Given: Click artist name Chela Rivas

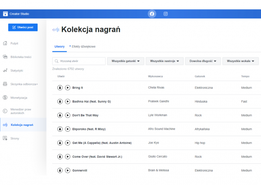Looking at the screenshot, I should pos(156,88).
